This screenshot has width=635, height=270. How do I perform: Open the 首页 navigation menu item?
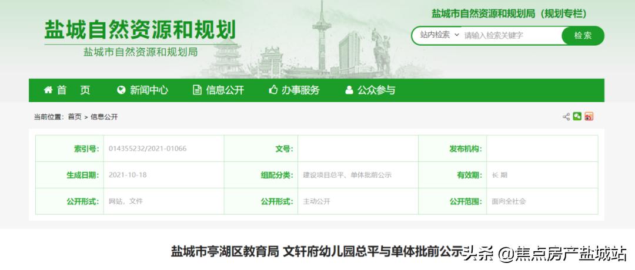(67, 90)
